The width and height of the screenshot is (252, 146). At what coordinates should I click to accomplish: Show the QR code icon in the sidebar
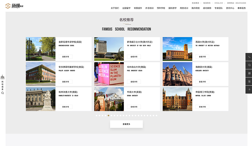[249, 73]
